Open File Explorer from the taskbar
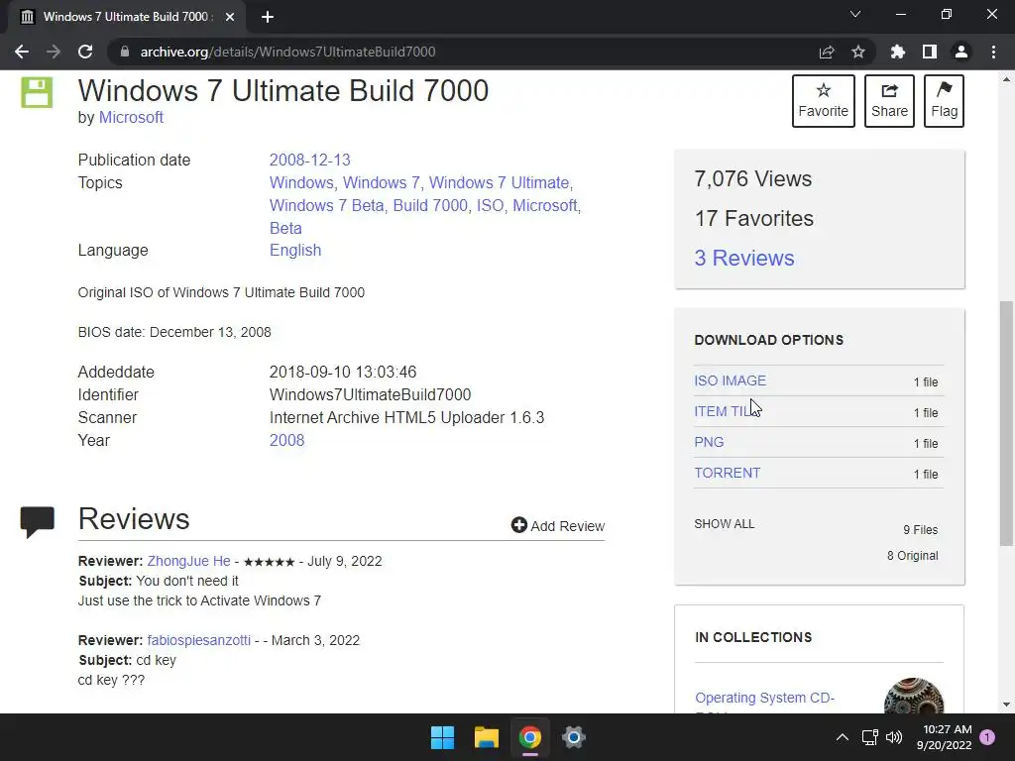Screen dimensions: 1015x761 [x=486, y=737]
